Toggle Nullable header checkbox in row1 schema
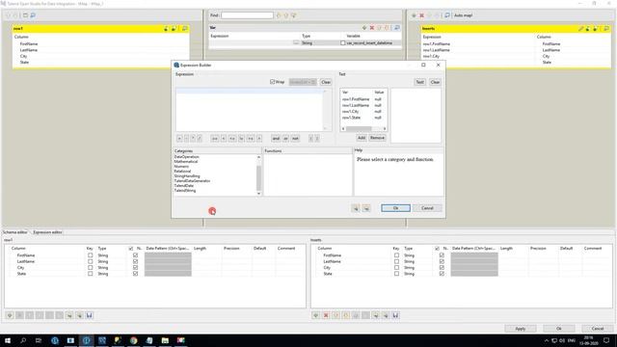 tap(131, 249)
